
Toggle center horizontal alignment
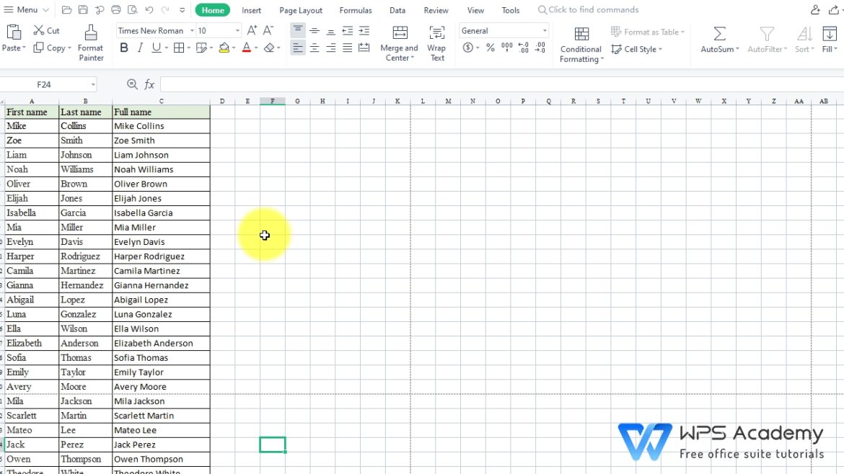pyautogui.click(x=315, y=48)
